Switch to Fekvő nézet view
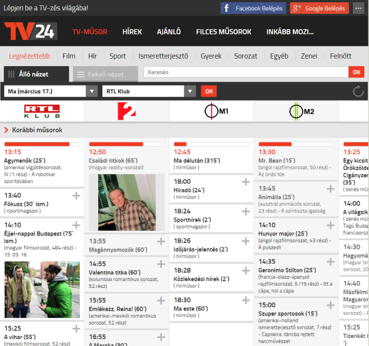This screenshot has width=369, height=346. pyautogui.click(x=106, y=74)
